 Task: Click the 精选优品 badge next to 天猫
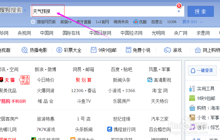click(x=25, y=80)
